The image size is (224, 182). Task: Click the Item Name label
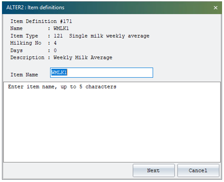click(x=24, y=75)
